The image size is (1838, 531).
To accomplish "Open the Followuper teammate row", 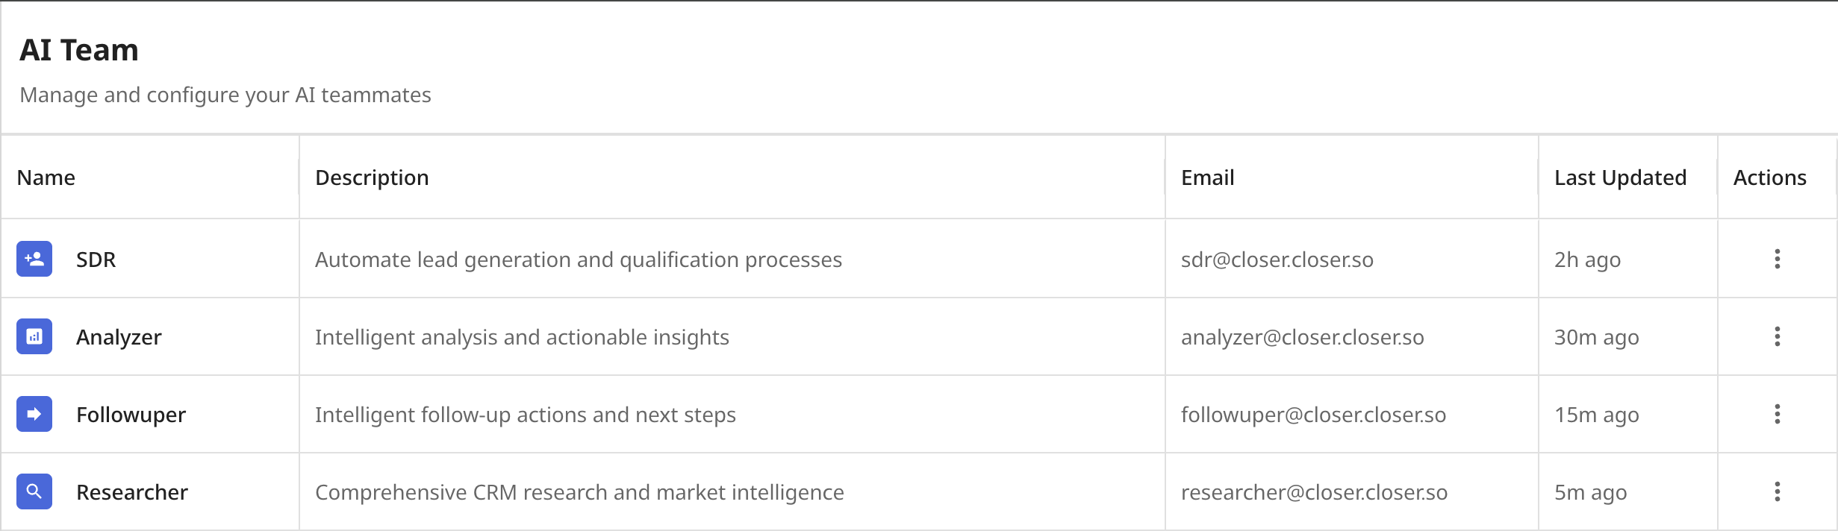I will tap(919, 414).
